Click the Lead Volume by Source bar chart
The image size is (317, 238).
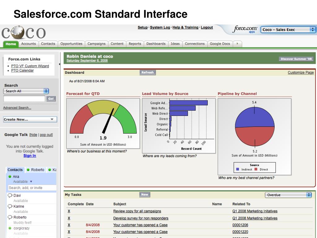tap(179, 126)
